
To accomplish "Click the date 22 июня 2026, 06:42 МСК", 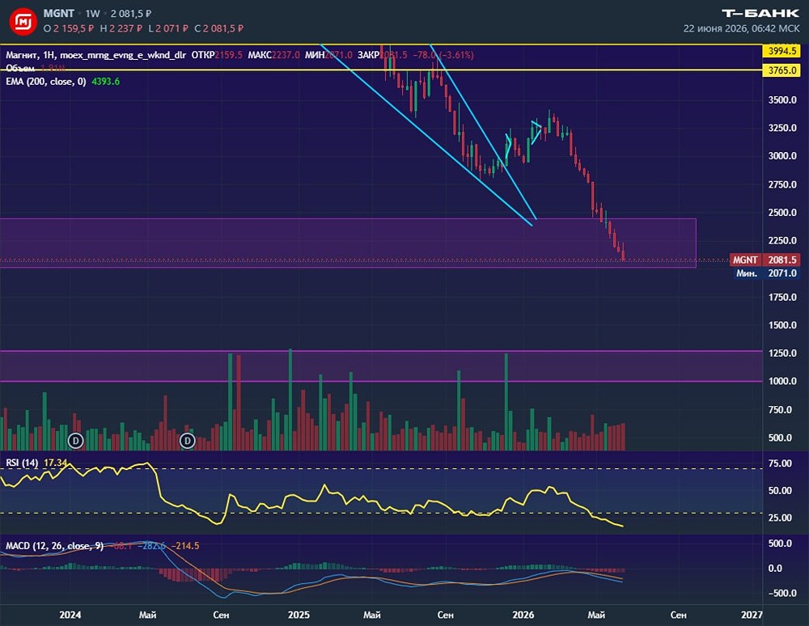I will tap(741, 29).
